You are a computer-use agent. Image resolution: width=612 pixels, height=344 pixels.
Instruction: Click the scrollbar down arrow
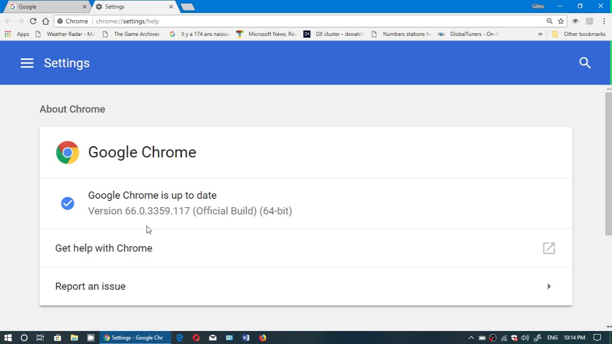tap(608, 327)
